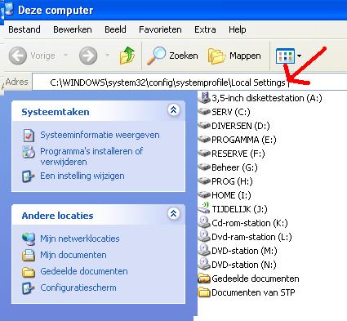Select the Cd-rom-station (K:) disc icon
The height and width of the screenshot is (321, 347).
204,223
